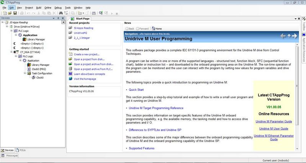The image size is (306, 163).
Task: Open the Quick Start topic link
Action: pyautogui.click(x=136, y=90)
